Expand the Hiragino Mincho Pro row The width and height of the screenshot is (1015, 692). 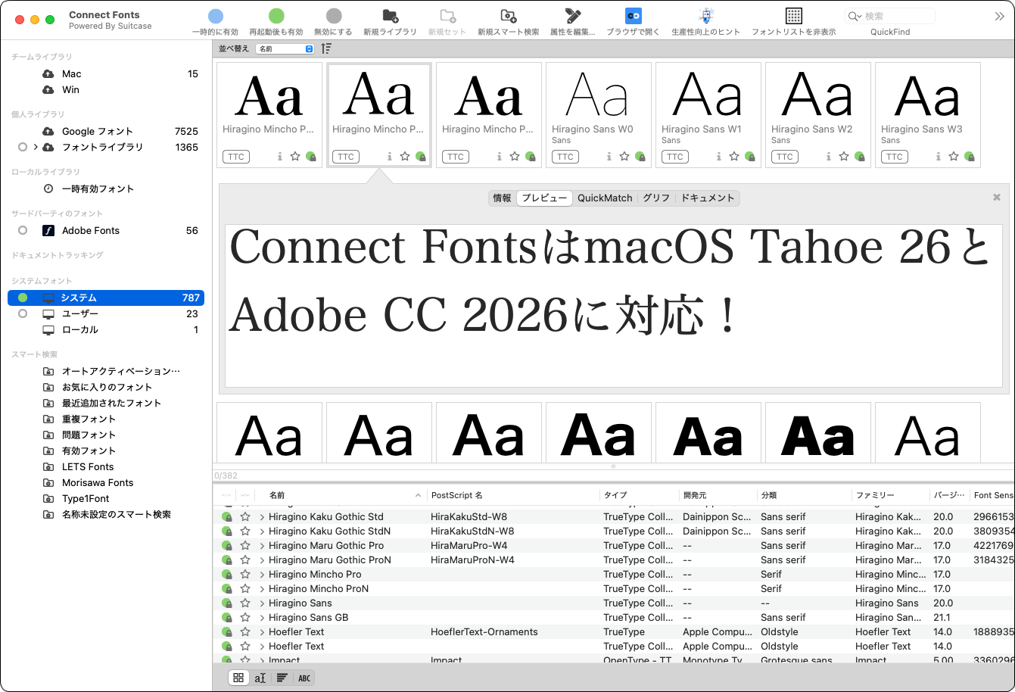(262, 575)
